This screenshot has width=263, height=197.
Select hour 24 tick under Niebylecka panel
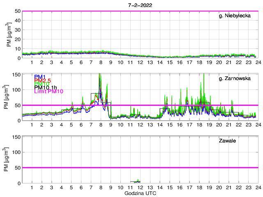(258, 62)
